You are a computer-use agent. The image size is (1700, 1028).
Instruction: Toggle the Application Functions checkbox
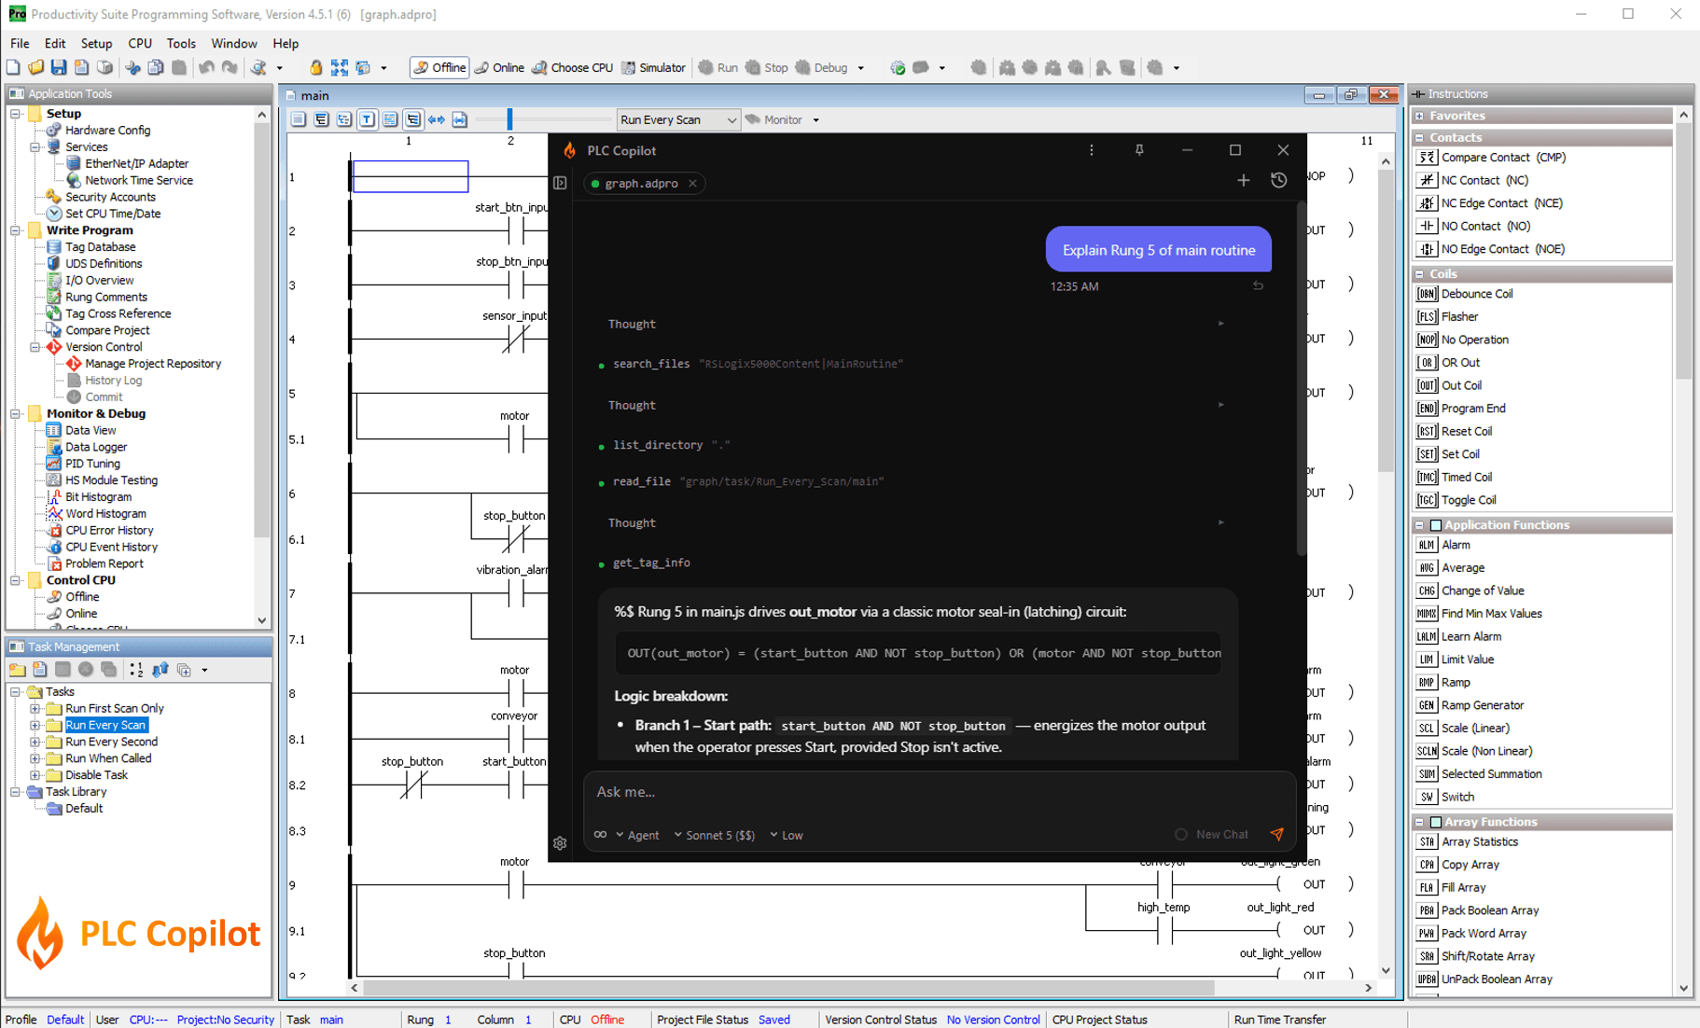coord(1436,525)
